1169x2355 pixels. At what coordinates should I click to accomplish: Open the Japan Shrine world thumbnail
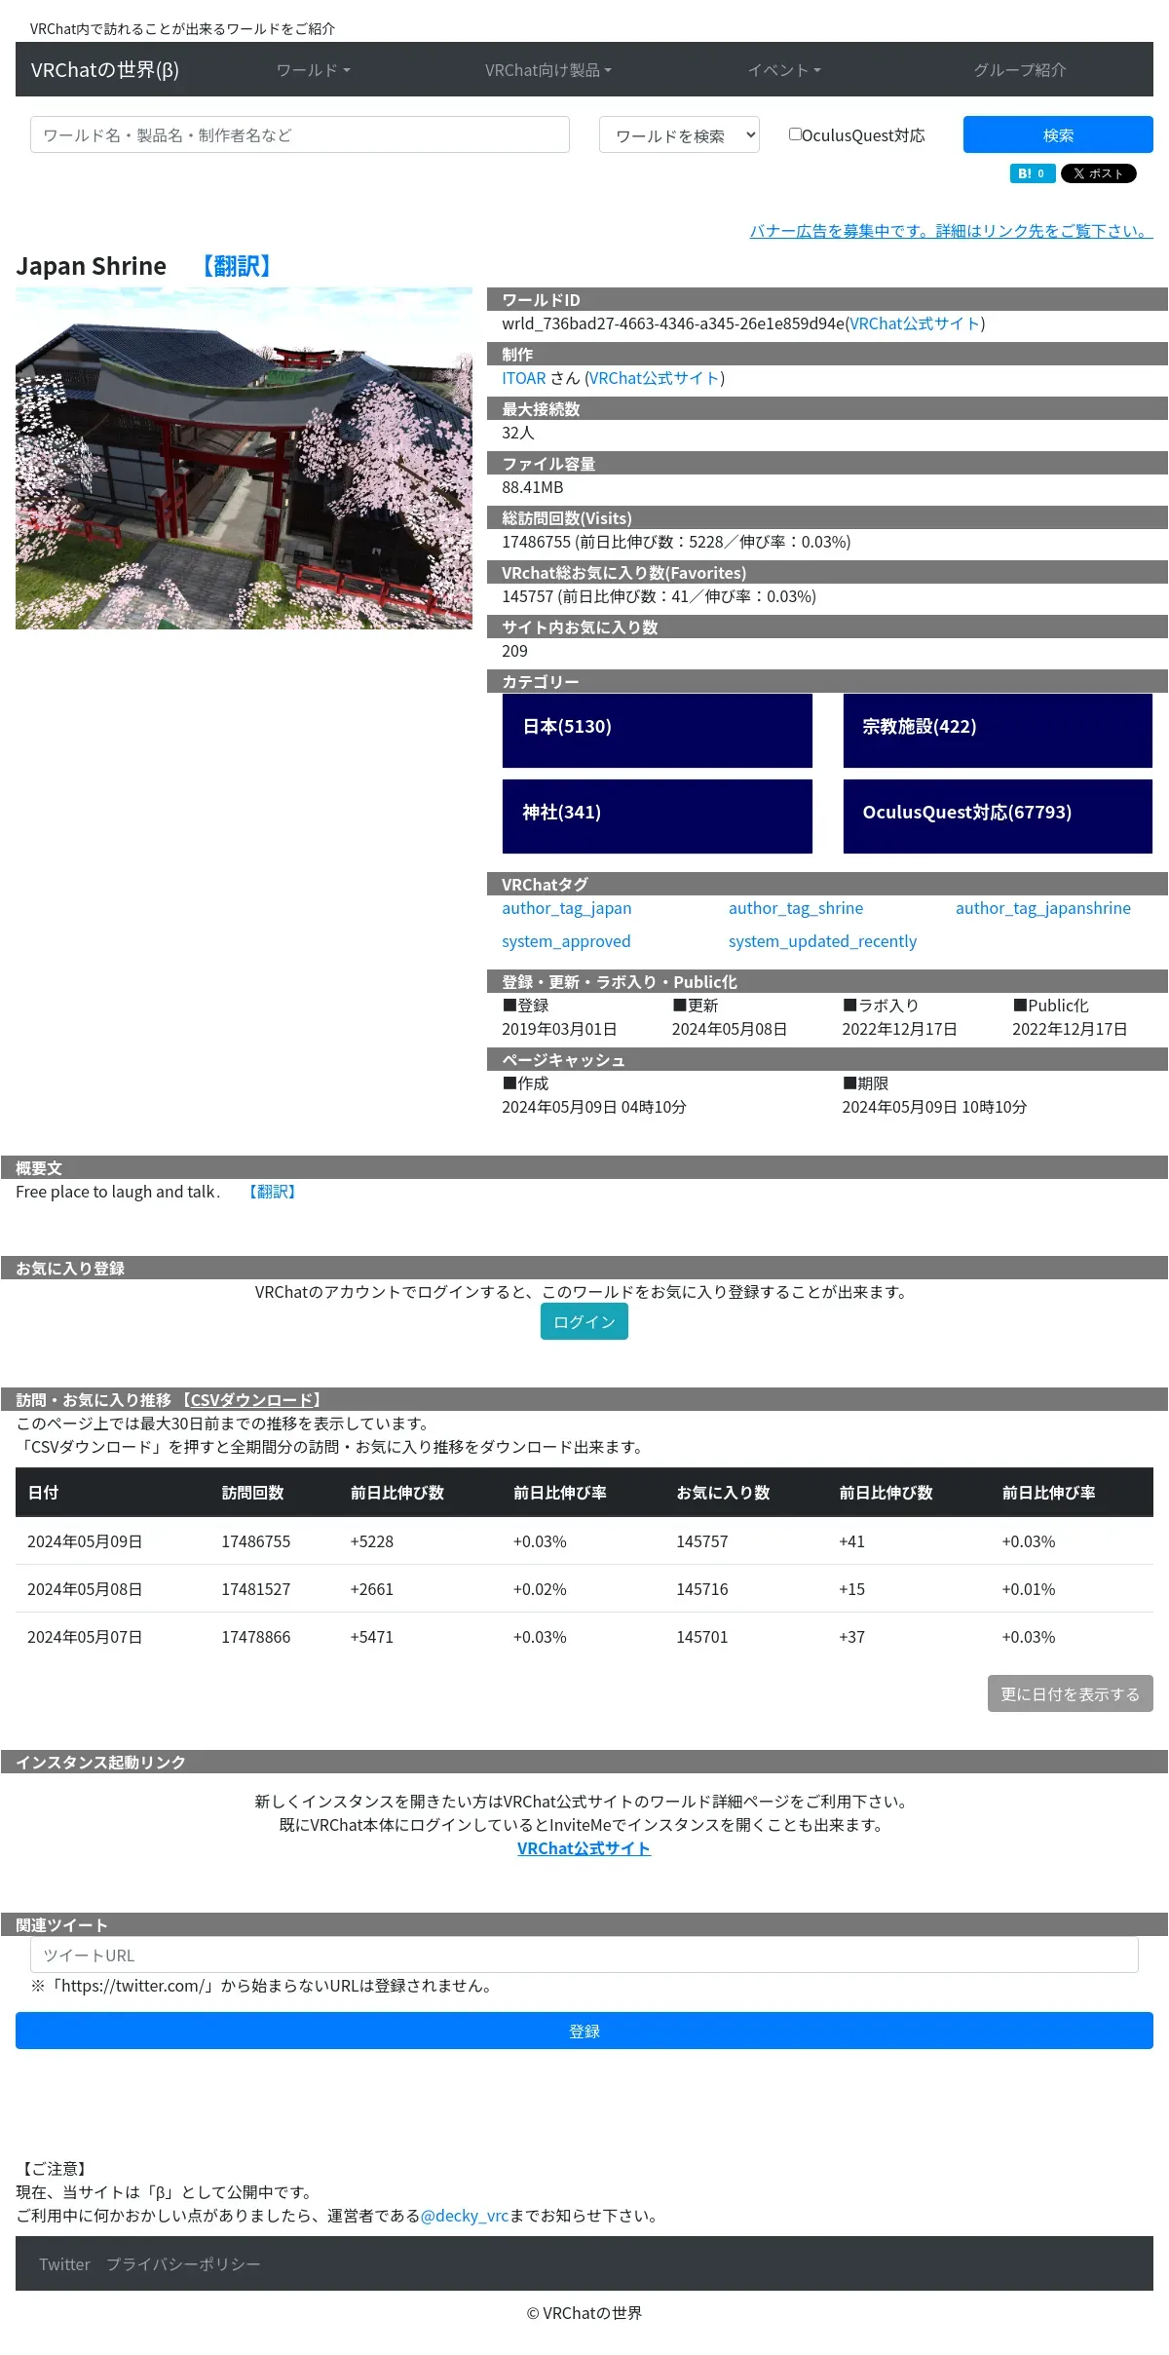tap(244, 458)
